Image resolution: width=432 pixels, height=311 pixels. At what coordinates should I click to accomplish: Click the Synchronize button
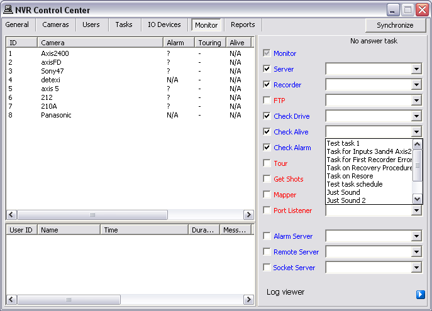coord(395,25)
